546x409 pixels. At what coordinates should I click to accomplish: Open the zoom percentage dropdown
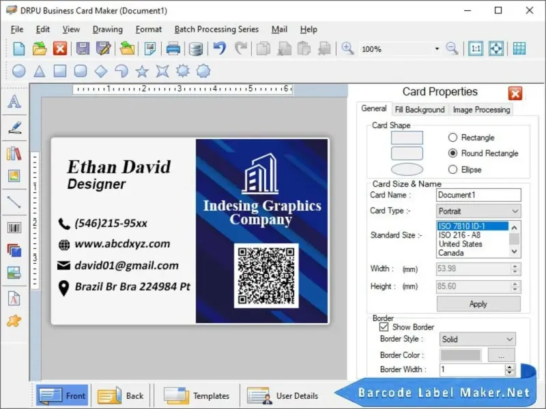coord(437,49)
